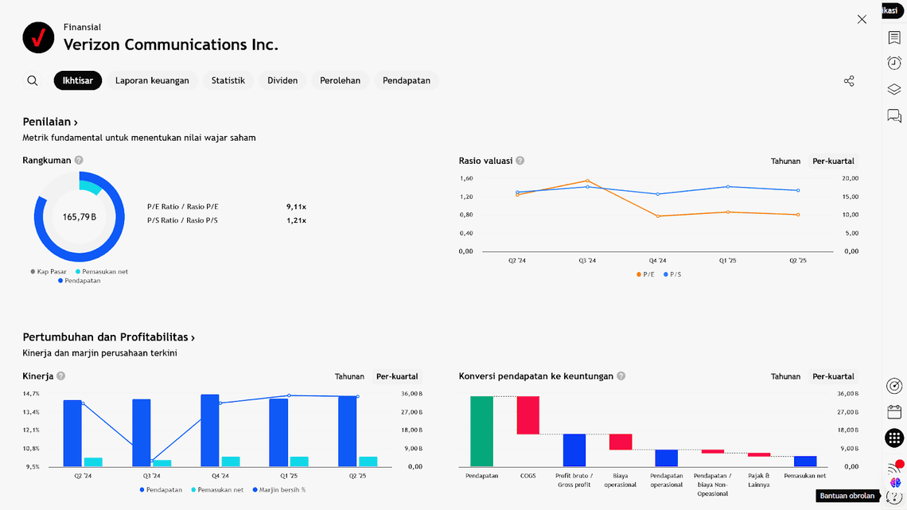Expand Pertumbuhan dan Profitabilitas section

[x=109, y=337]
